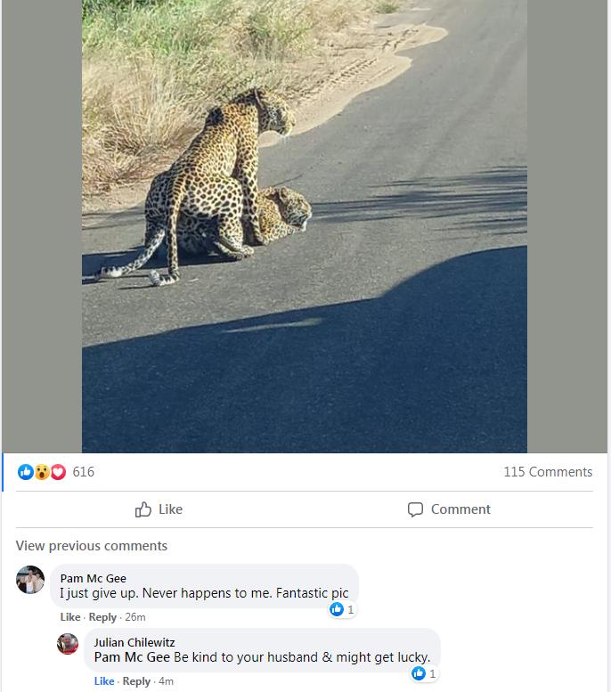This screenshot has height=692, width=611.
Task: Click the speech bubble Comment button
Action: (449, 509)
